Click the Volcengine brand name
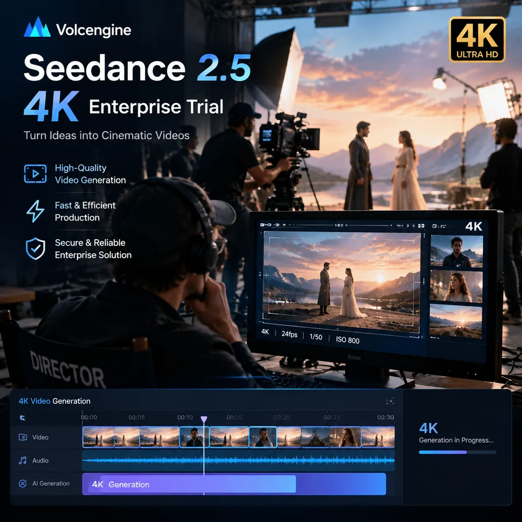Viewport: 522px width, 522px height. point(94,30)
